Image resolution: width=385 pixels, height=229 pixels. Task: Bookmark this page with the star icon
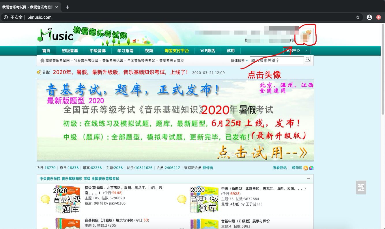pos(358,17)
